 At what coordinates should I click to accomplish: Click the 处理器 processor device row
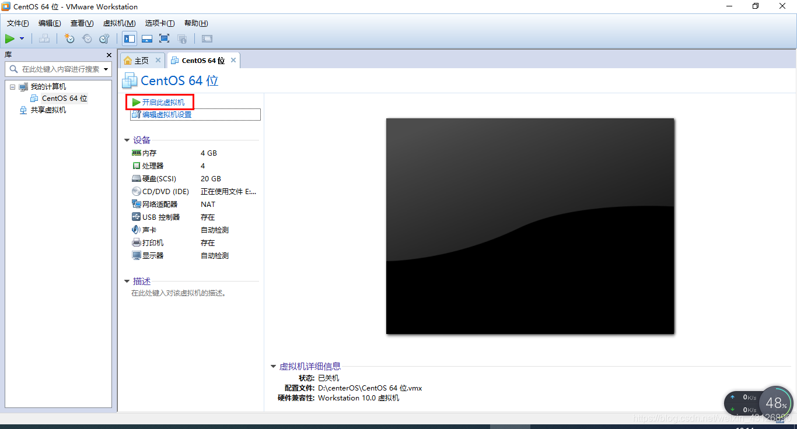pyautogui.click(x=195, y=166)
